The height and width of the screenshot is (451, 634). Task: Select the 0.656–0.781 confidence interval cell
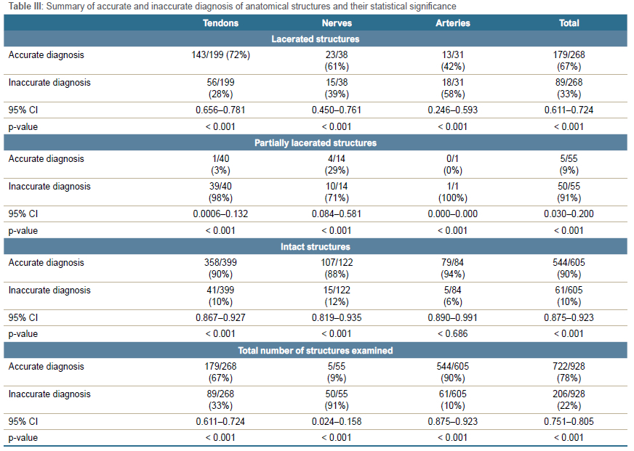click(220, 110)
